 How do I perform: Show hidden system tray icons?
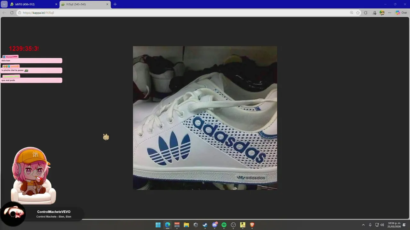tap(364, 225)
